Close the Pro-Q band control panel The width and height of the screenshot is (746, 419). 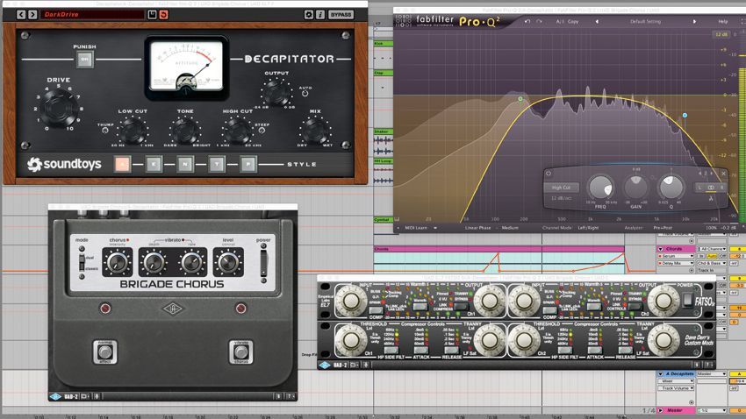click(x=723, y=174)
